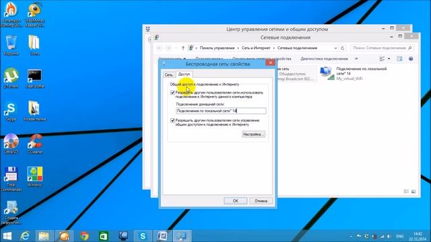
Task: Open the clear buffer shortcut
Action: [34, 79]
